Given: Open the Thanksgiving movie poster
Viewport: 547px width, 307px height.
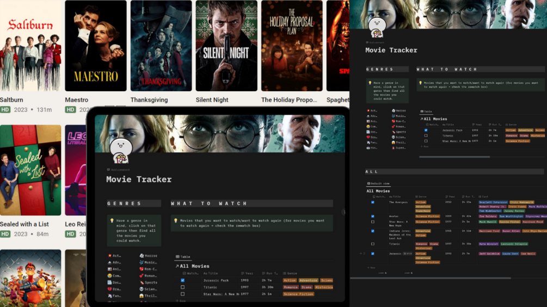Looking at the screenshot, I should click(161, 46).
